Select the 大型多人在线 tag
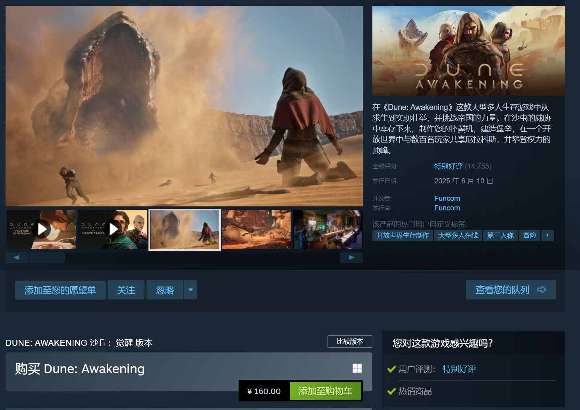Viewport: 580px width, 410px height. (458, 235)
